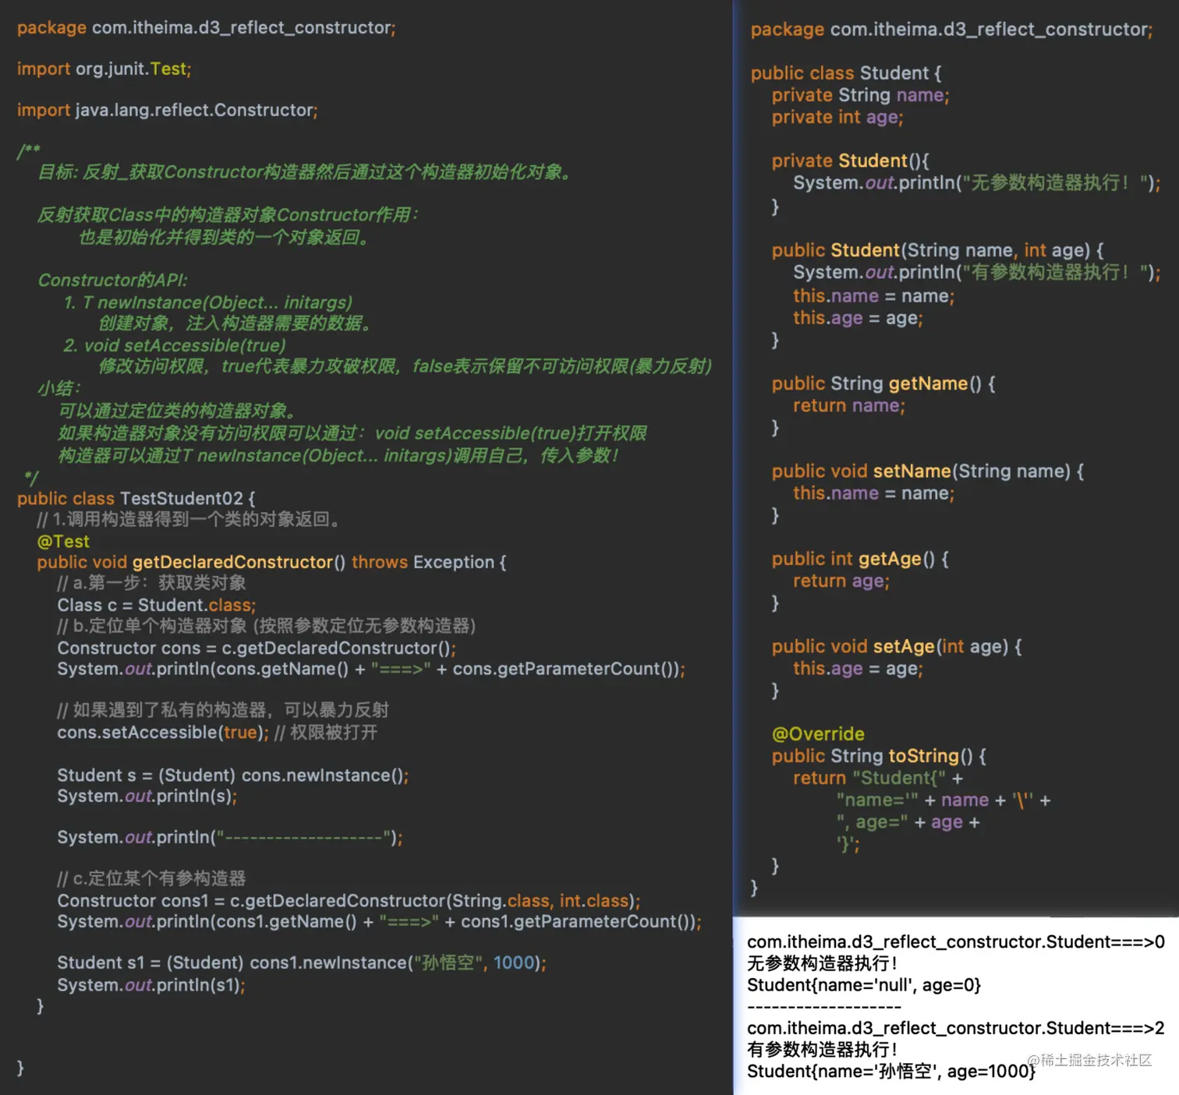This screenshot has height=1095, width=1179.
Task: Click the 'public String toString() {' line
Action: click(879, 756)
